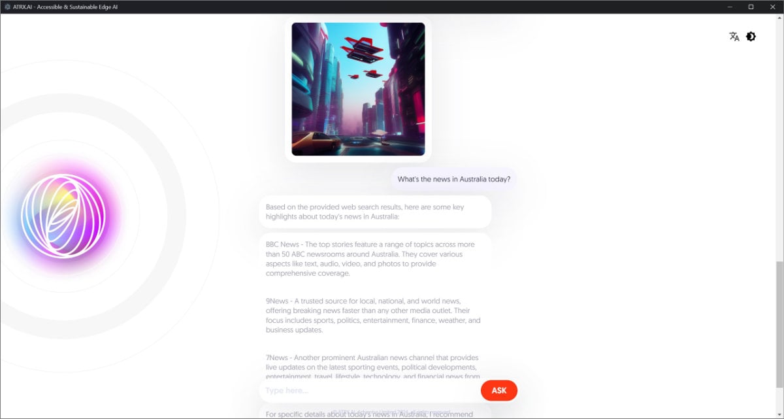This screenshot has height=419, width=784.
Task: Click the glowing ATRX.AI orb logo
Action: click(x=63, y=216)
